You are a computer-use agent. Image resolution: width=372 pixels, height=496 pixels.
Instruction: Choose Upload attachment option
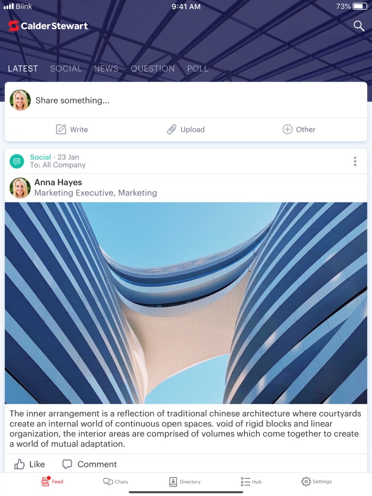point(185,130)
